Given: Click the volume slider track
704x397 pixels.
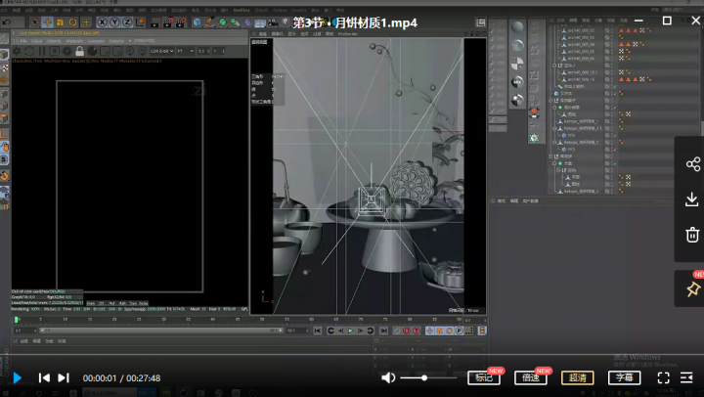Looking at the screenshot, I should pyautogui.click(x=428, y=377).
